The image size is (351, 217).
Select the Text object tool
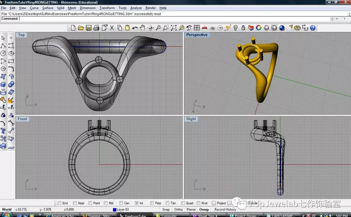click(x=3, y=131)
